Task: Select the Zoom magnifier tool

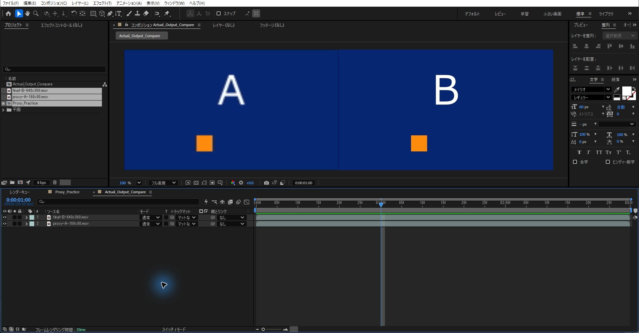Action: (36, 13)
